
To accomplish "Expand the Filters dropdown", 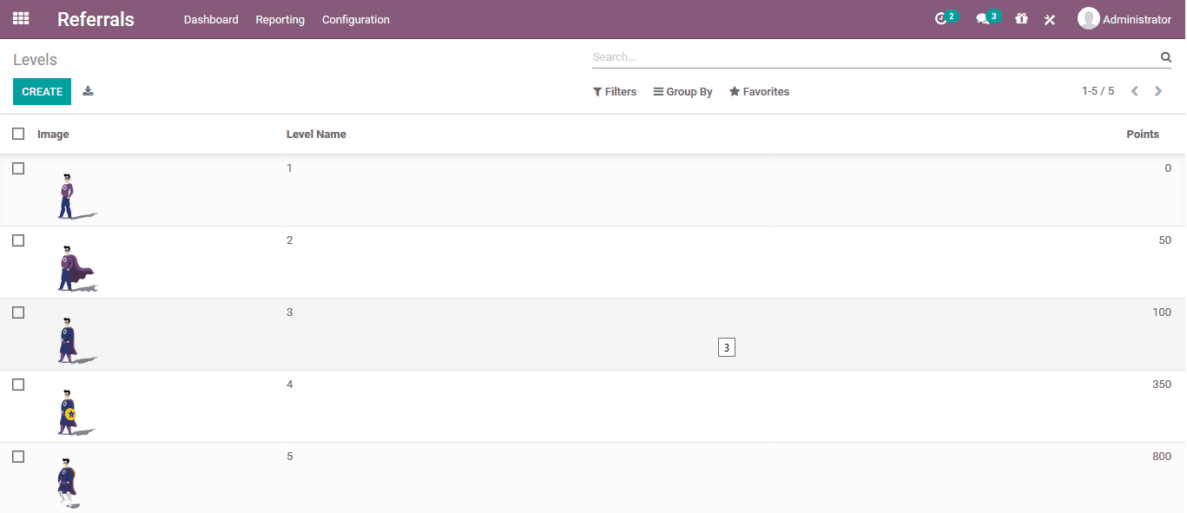I will (x=615, y=92).
